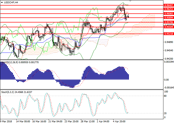174x123 pixels.
Task: Click the 0.94540 value on price axis
Action: (x=169, y=51)
